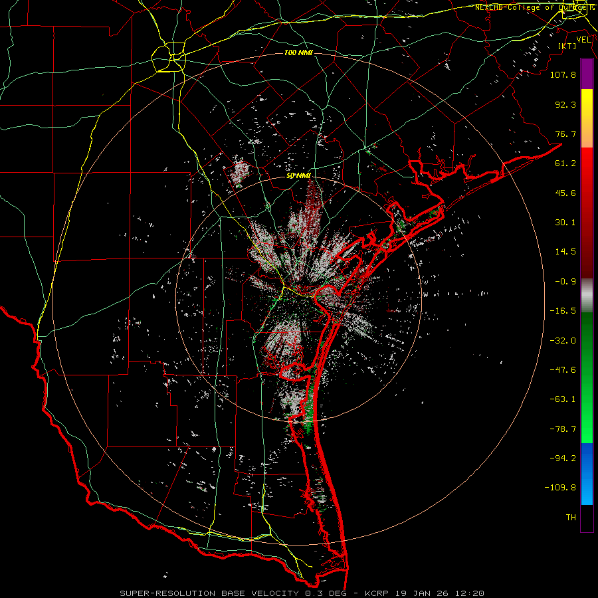Click the 45.6 velocity scale value
The image size is (598, 598).
tap(565, 193)
